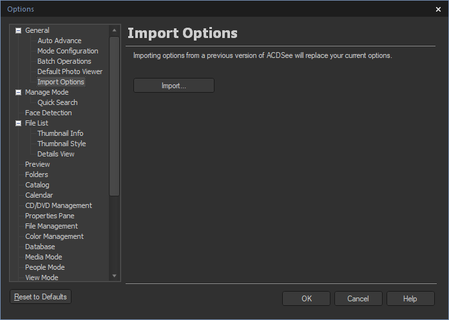449x320 pixels.
Task: Open Media Mode settings
Action: (44, 257)
